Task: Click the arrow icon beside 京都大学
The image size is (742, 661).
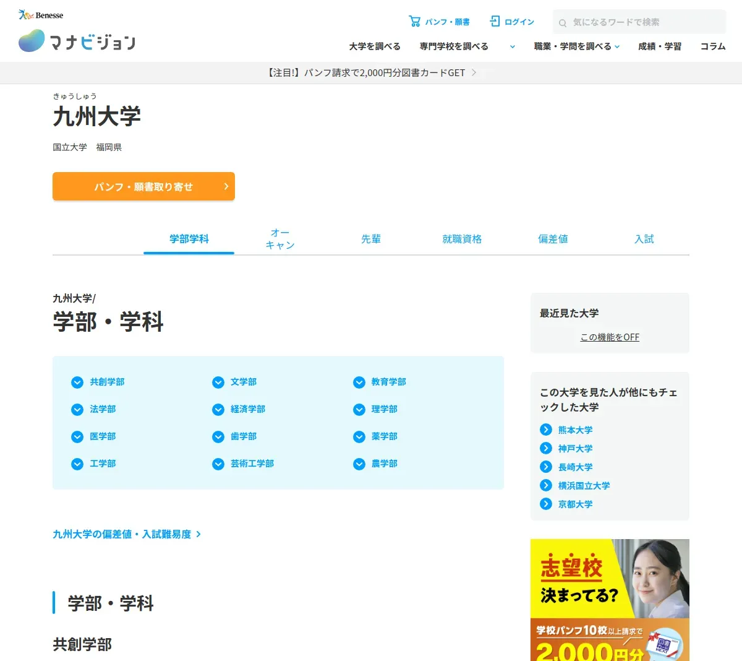Action: (x=546, y=504)
